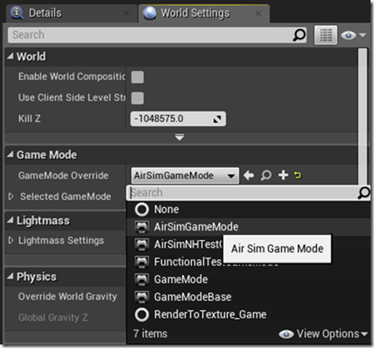Choose GameModeBase from the list
The image size is (374, 348).
click(248, 297)
